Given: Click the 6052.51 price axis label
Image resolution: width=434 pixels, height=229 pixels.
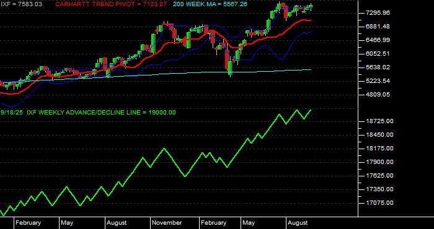Looking at the screenshot, I should 378,54.
